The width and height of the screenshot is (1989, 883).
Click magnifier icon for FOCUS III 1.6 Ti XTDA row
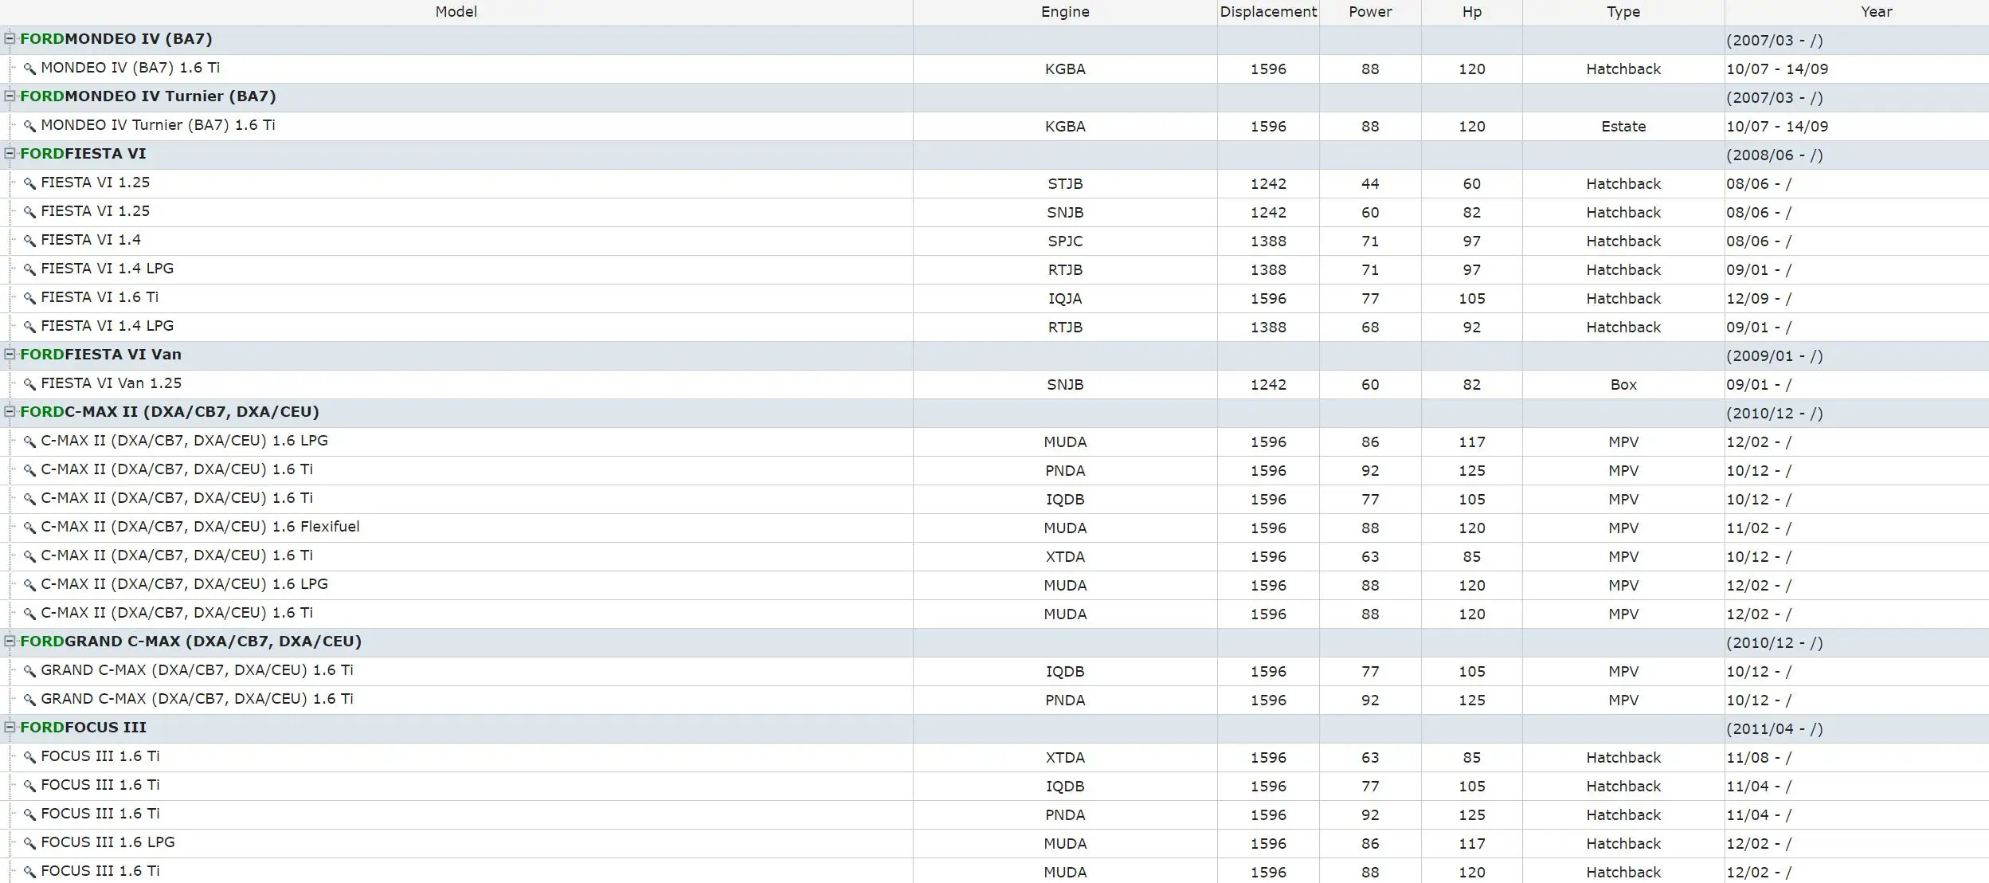click(29, 757)
